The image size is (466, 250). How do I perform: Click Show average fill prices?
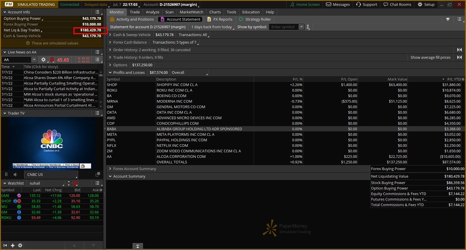click(x=431, y=57)
